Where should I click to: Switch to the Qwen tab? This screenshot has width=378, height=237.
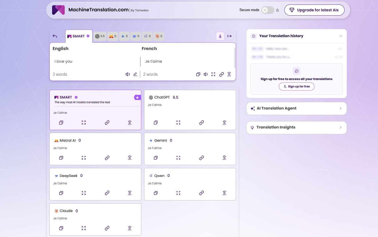pyautogui.click(x=147, y=36)
